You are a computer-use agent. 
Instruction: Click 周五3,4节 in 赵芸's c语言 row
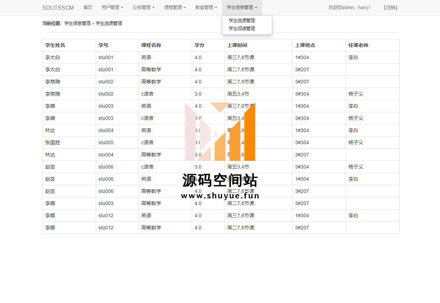pos(238,167)
